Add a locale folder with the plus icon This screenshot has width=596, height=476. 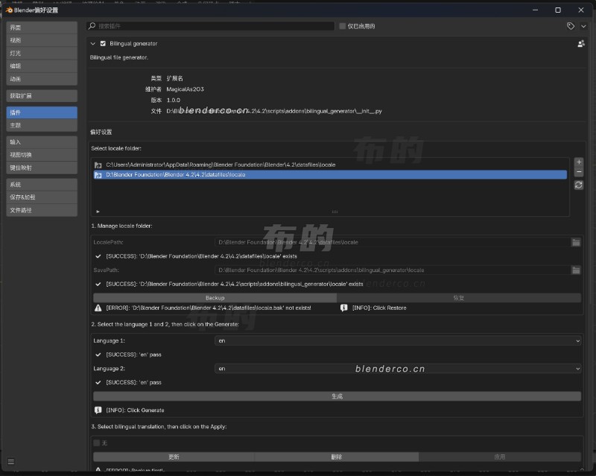579,162
